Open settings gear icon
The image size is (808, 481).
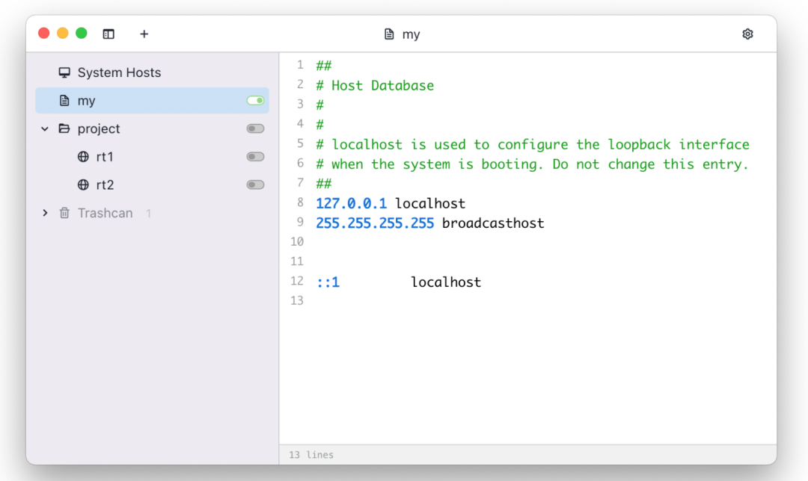coord(747,34)
